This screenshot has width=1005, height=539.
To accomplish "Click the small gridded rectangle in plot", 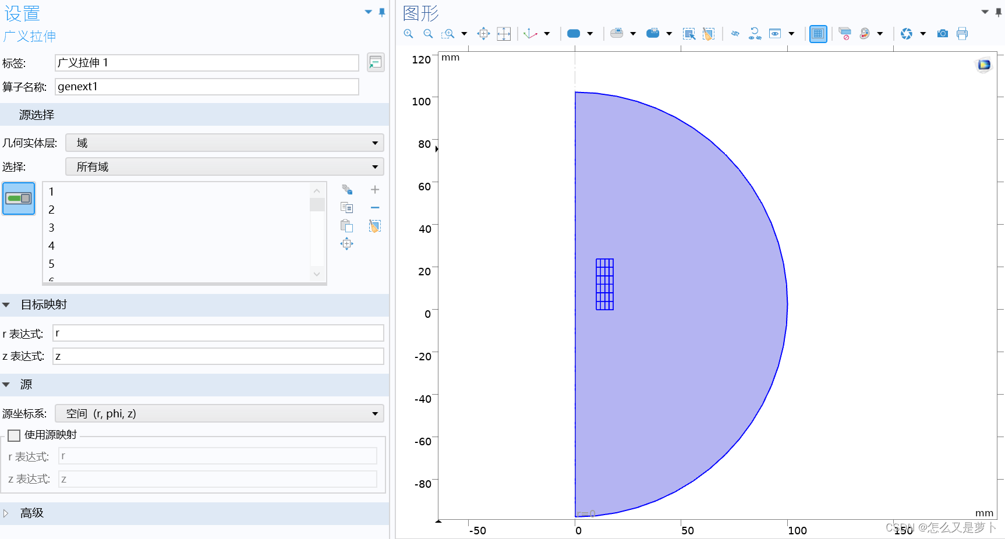I will (605, 284).
